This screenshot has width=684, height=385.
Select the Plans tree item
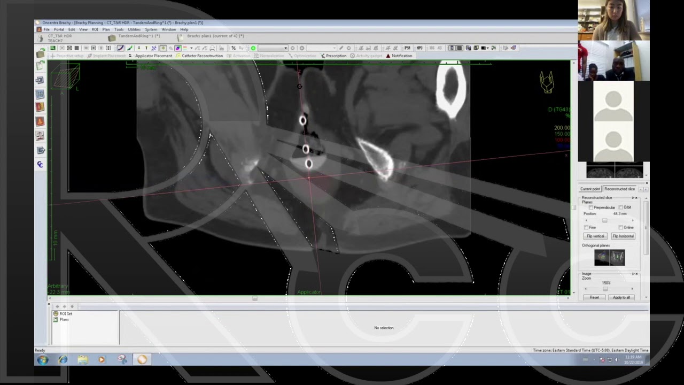pos(61,319)
